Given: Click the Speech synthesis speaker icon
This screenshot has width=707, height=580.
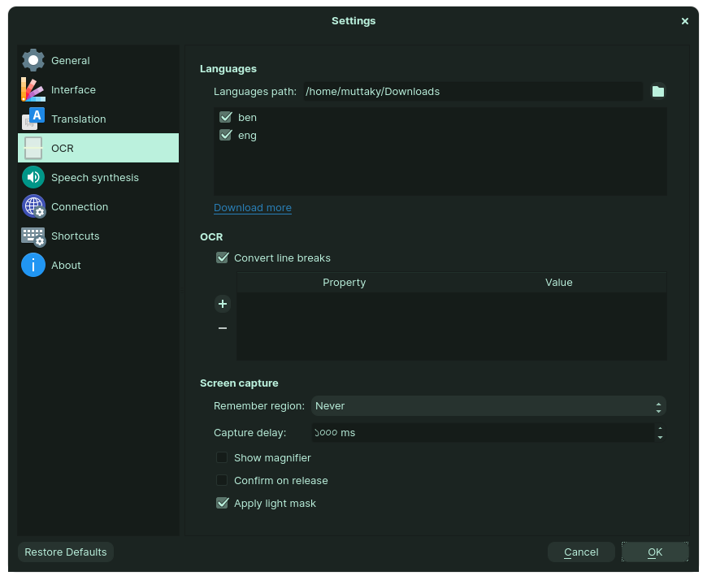Looking at the screenshot, I should point(33,177).
